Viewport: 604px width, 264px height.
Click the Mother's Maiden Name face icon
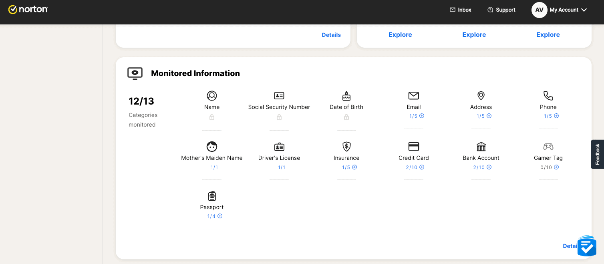pos(212,147)
